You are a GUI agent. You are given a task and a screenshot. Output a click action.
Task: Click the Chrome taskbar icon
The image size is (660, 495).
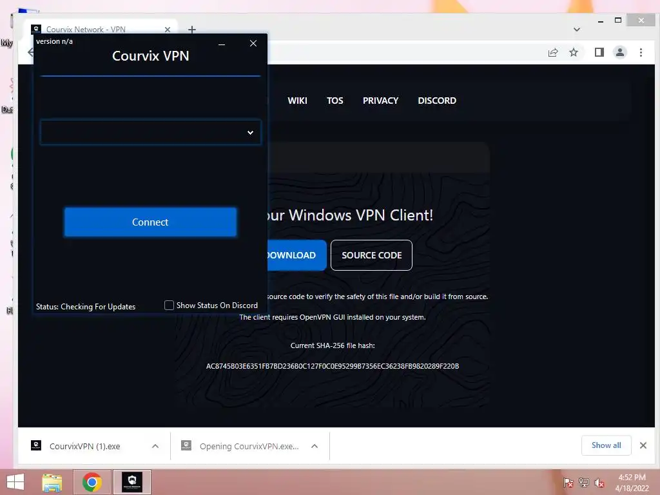coord(92,482)
